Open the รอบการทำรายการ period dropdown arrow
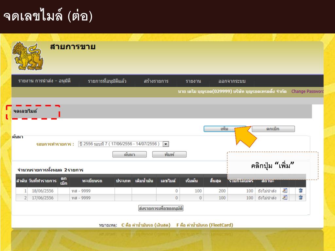The image size is (335, 251). pos(166,144)
